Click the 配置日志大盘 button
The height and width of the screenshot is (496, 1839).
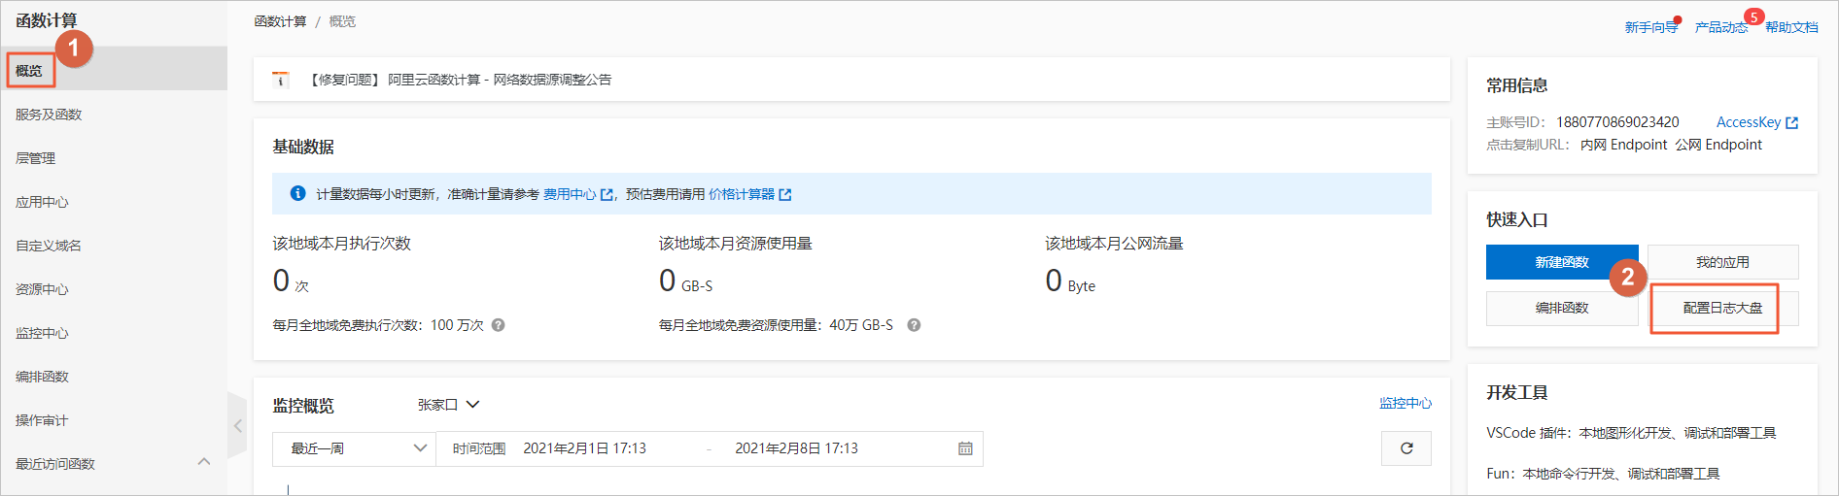(x=1723, y=308)
